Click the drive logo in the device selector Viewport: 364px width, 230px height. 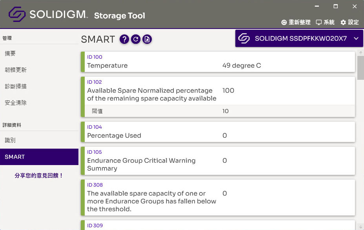coord(244,38)
